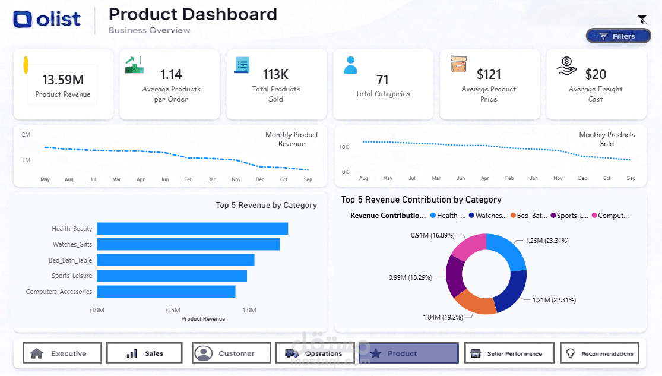Screen dimensions: 662x376
Task: Click the Top 5 Revenue by Category title
Action: [x=267, y=206]
